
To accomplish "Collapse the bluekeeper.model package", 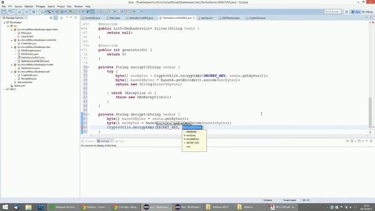I will pos(12,64).
